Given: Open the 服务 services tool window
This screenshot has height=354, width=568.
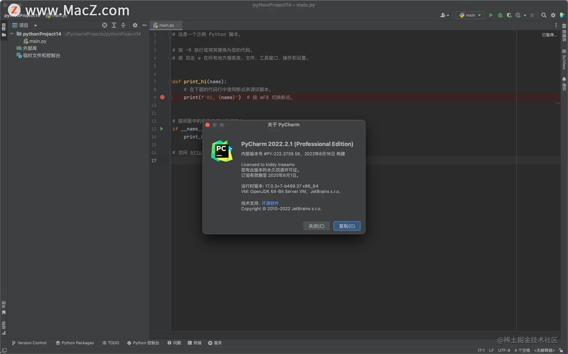Looking at the screenshot, I should pos(215,343).
